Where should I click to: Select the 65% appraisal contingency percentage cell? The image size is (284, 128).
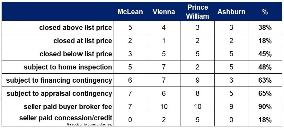[x=265, y=94]
